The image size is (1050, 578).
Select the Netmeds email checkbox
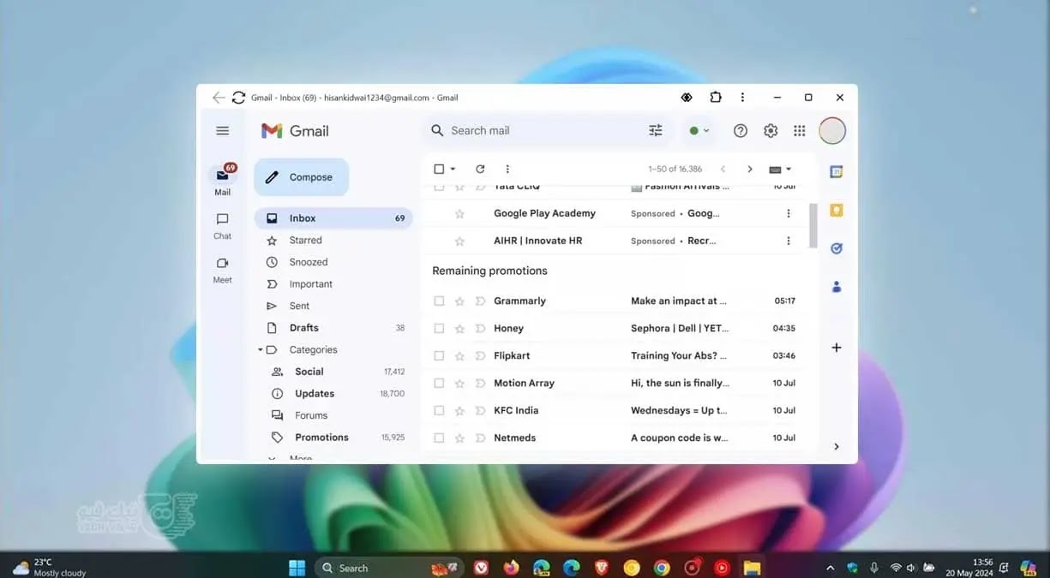coord(439,438)
